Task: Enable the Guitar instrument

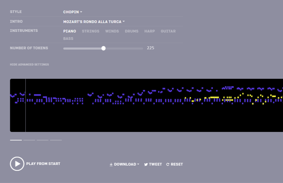Action: (x=168, y=31)
